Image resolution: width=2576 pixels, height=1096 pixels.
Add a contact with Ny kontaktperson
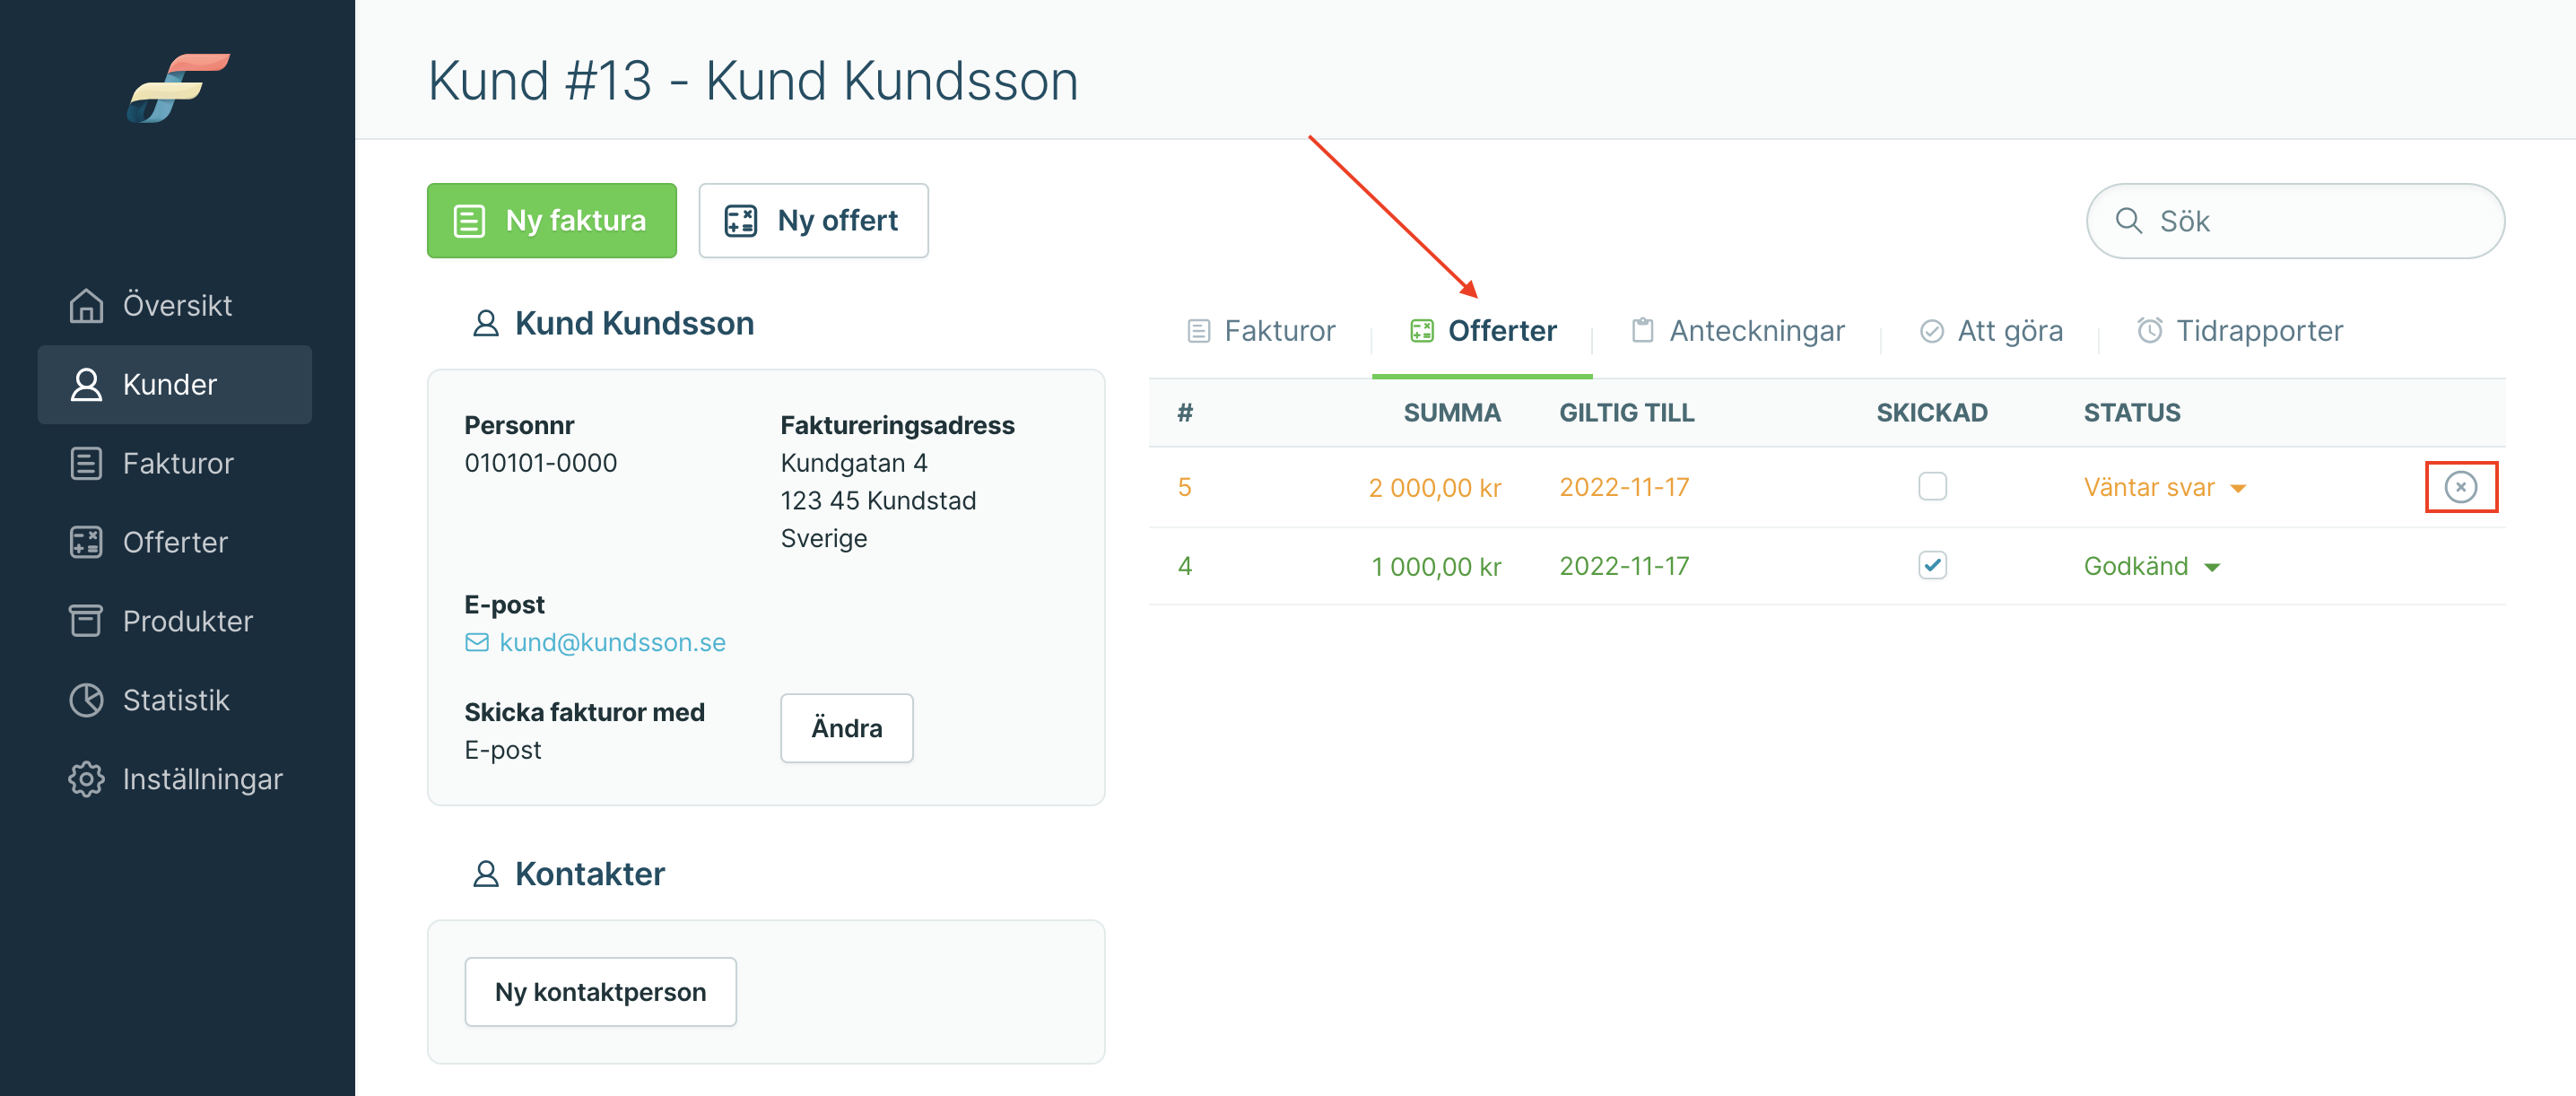[600, 992]
